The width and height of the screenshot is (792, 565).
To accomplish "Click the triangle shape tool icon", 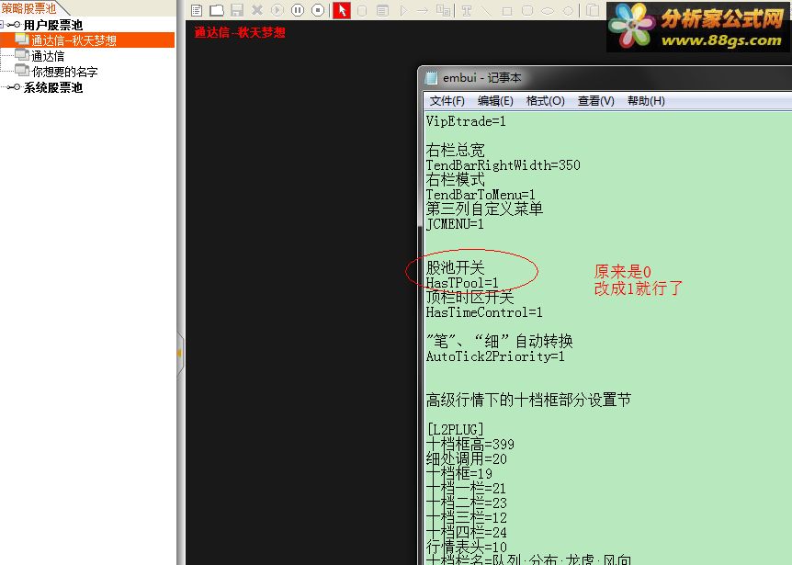I will pos(403,11).
